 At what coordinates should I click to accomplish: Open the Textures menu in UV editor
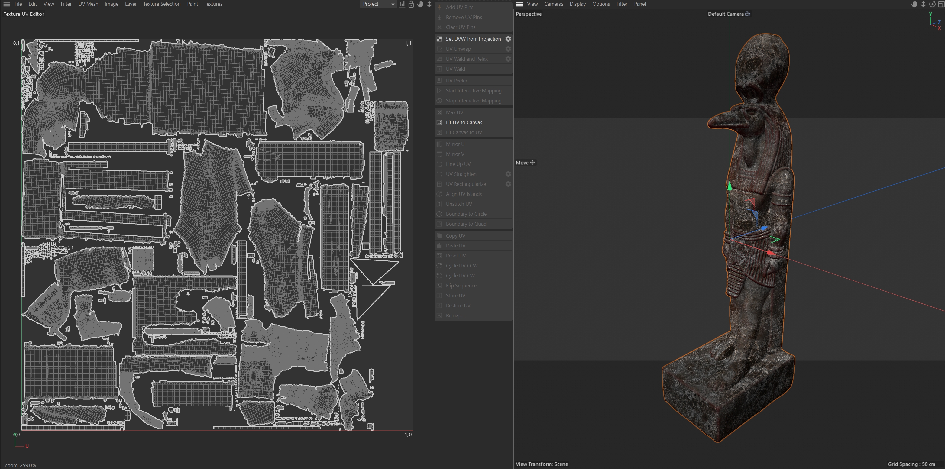(213, 4)
